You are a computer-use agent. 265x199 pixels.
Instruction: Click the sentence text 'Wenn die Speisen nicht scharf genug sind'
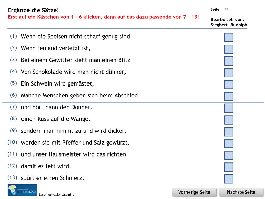click(x=76, y=37)
